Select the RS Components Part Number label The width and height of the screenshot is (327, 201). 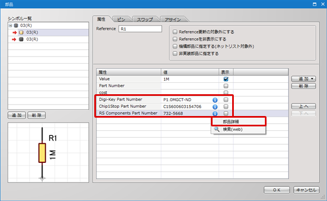pyautogui.click(x=128, y=113)
